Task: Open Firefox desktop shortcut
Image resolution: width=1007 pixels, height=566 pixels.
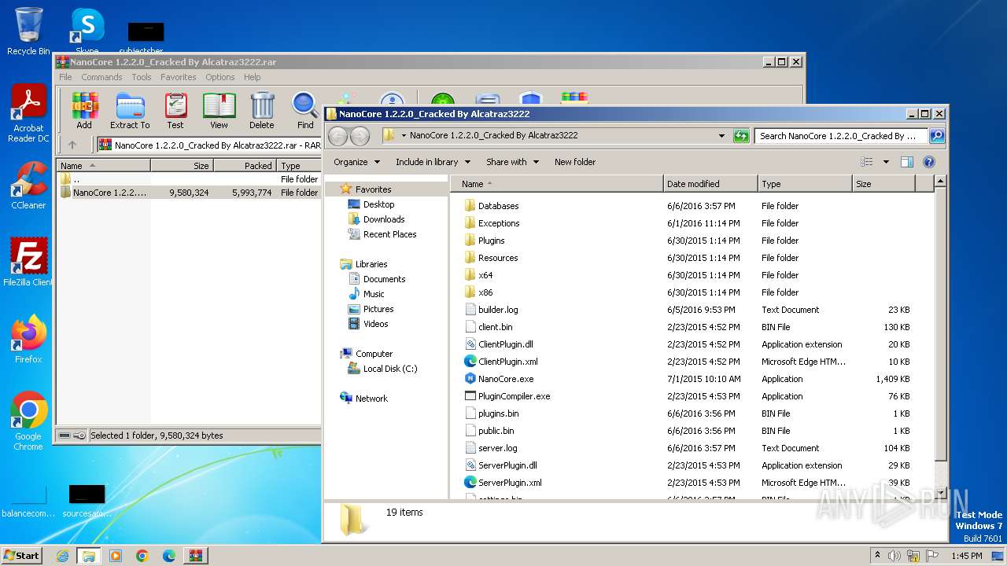Action: pos(28,339)
